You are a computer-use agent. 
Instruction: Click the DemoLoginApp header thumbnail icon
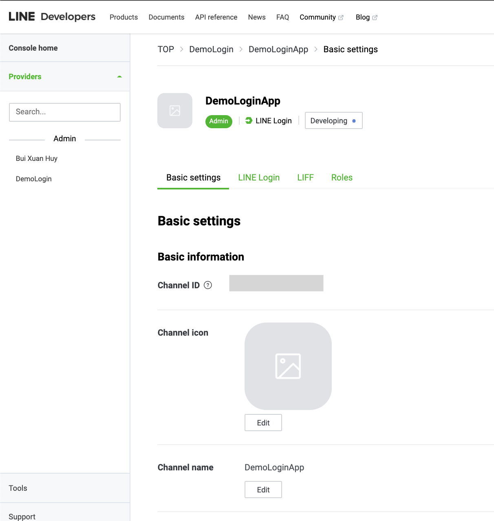point(175,111)
